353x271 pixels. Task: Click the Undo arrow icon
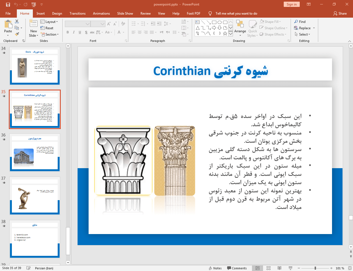[16, 4]
